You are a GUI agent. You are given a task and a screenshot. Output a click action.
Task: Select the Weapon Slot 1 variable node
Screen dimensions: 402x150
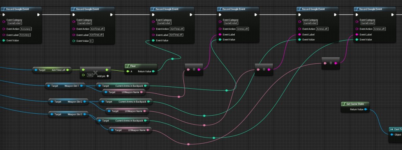click(x=65, y=86)
